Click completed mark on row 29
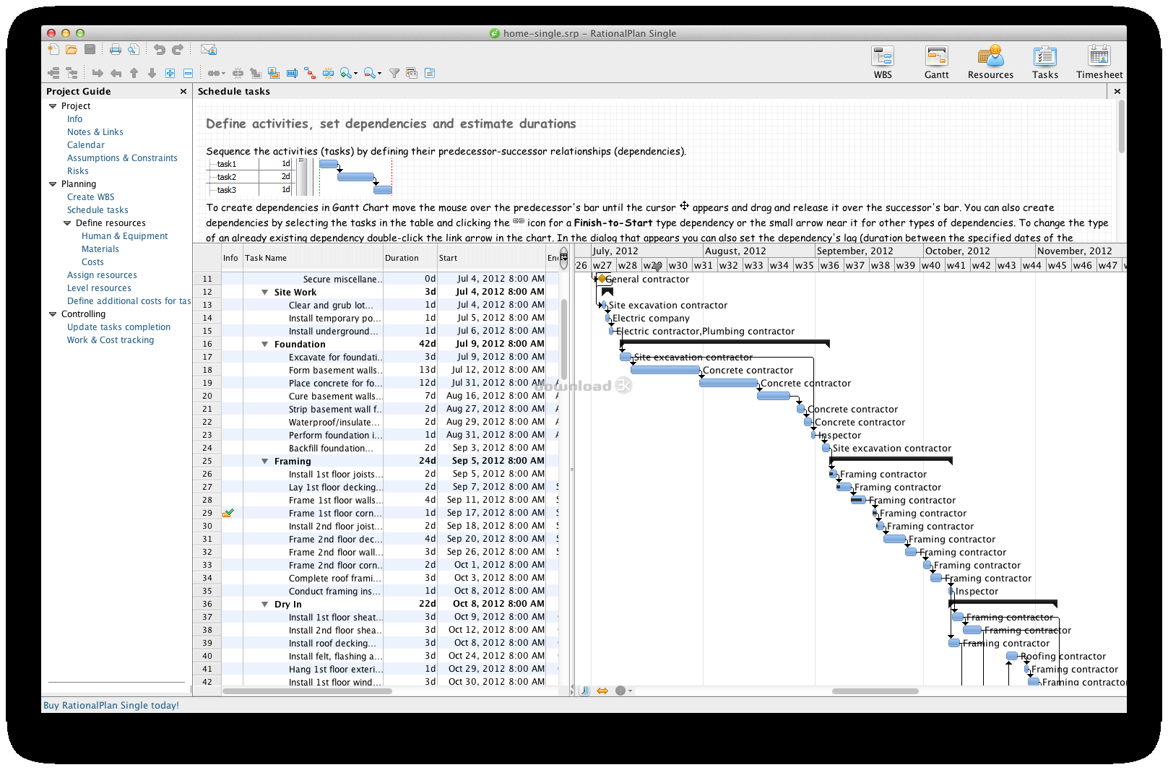 pyautogui.click(x=228, y=513)
